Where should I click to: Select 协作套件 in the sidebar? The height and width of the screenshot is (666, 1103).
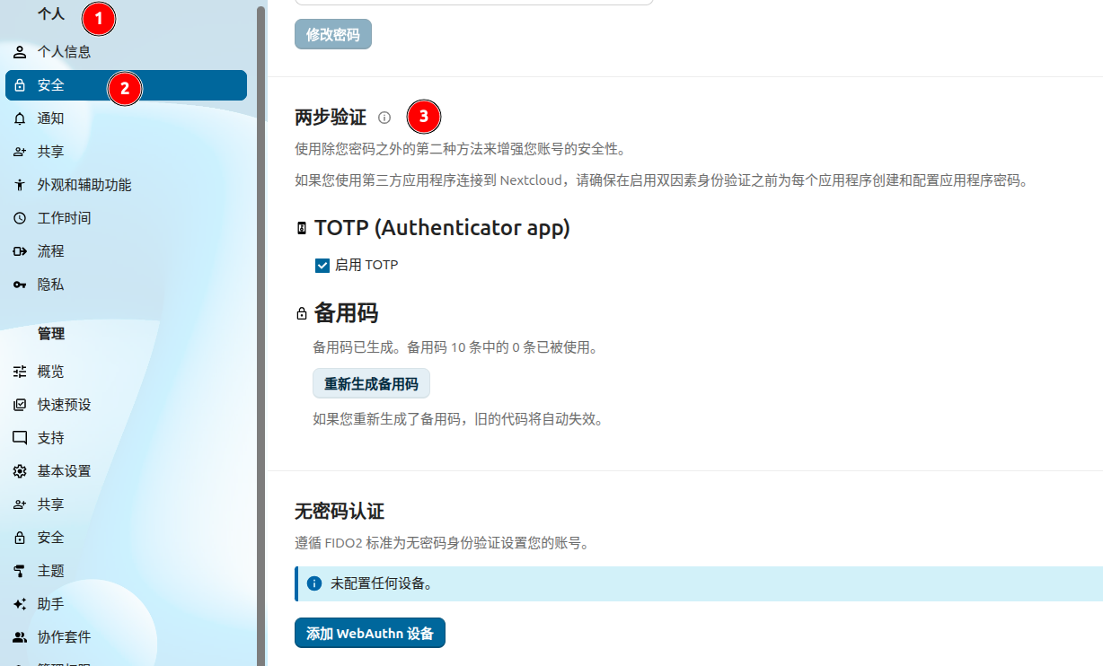click(x=64, y=637)
